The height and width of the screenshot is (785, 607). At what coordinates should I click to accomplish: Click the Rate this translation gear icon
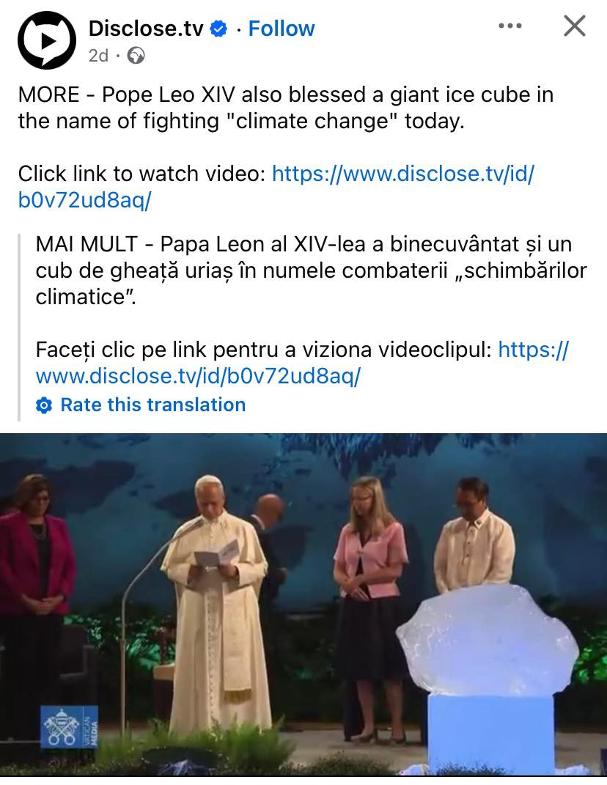point(44,405)
